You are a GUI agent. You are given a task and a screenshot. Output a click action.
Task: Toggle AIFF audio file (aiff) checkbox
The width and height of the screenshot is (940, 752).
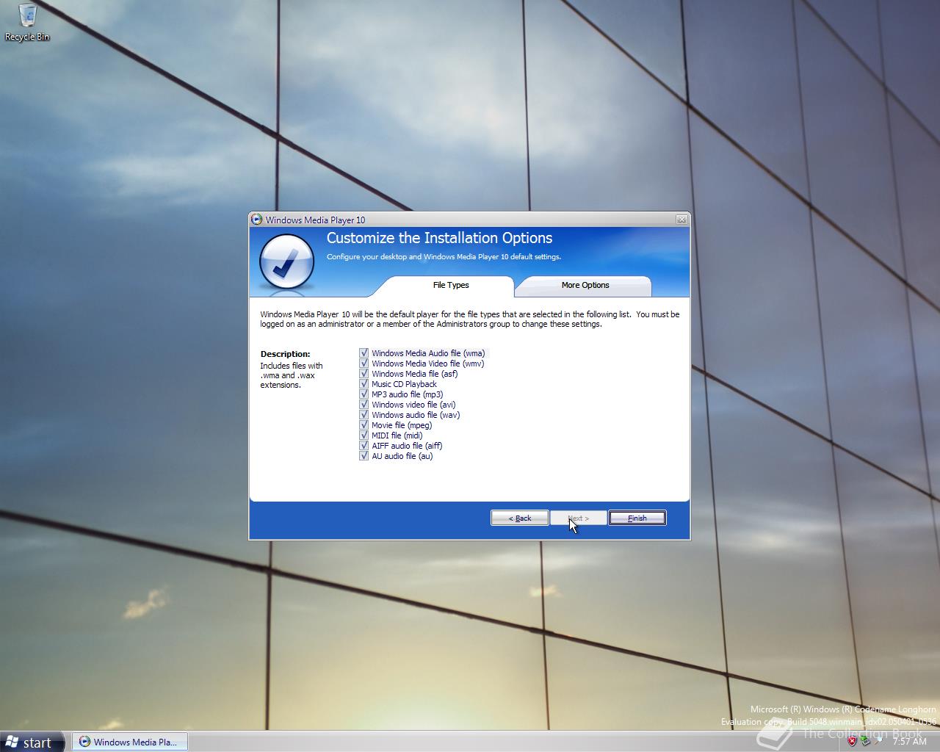pyautogui.click(x=364, y=446)
